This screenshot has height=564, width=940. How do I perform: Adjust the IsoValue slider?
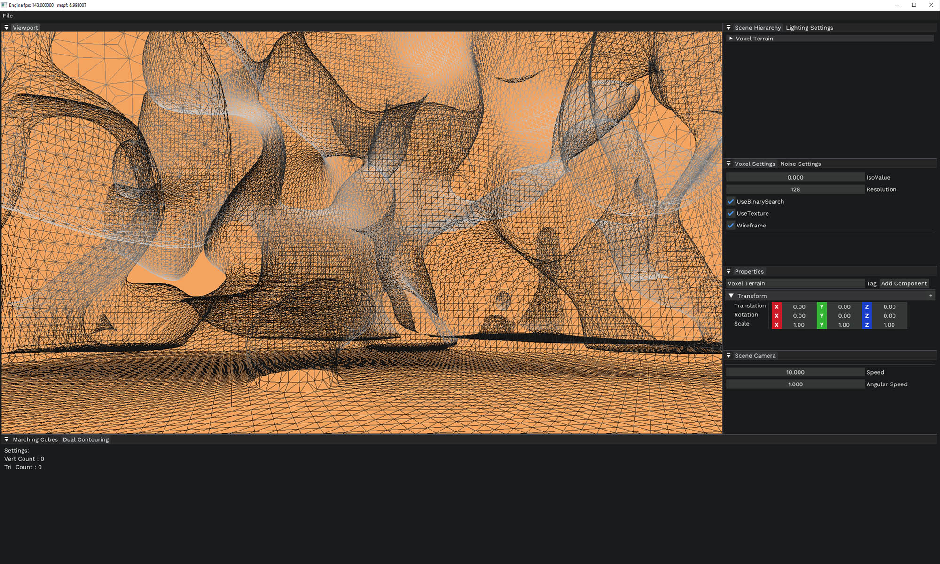tap(795, 177)
